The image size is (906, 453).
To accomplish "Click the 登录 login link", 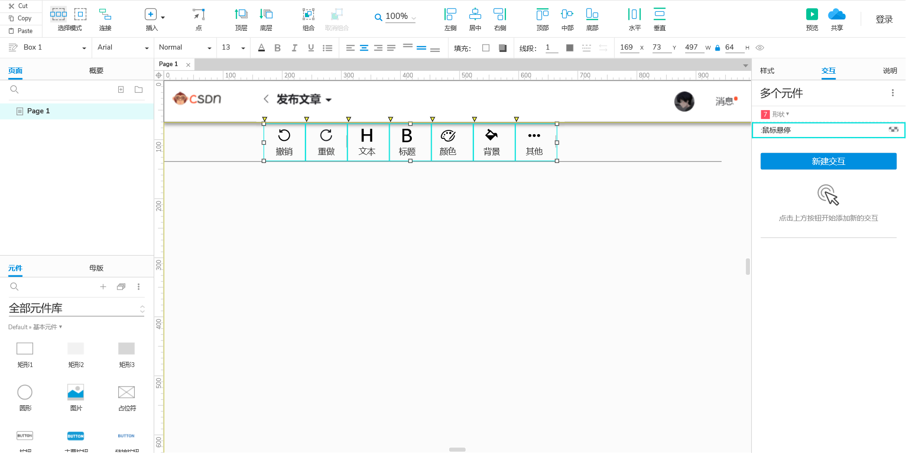I will coord(884,19).
